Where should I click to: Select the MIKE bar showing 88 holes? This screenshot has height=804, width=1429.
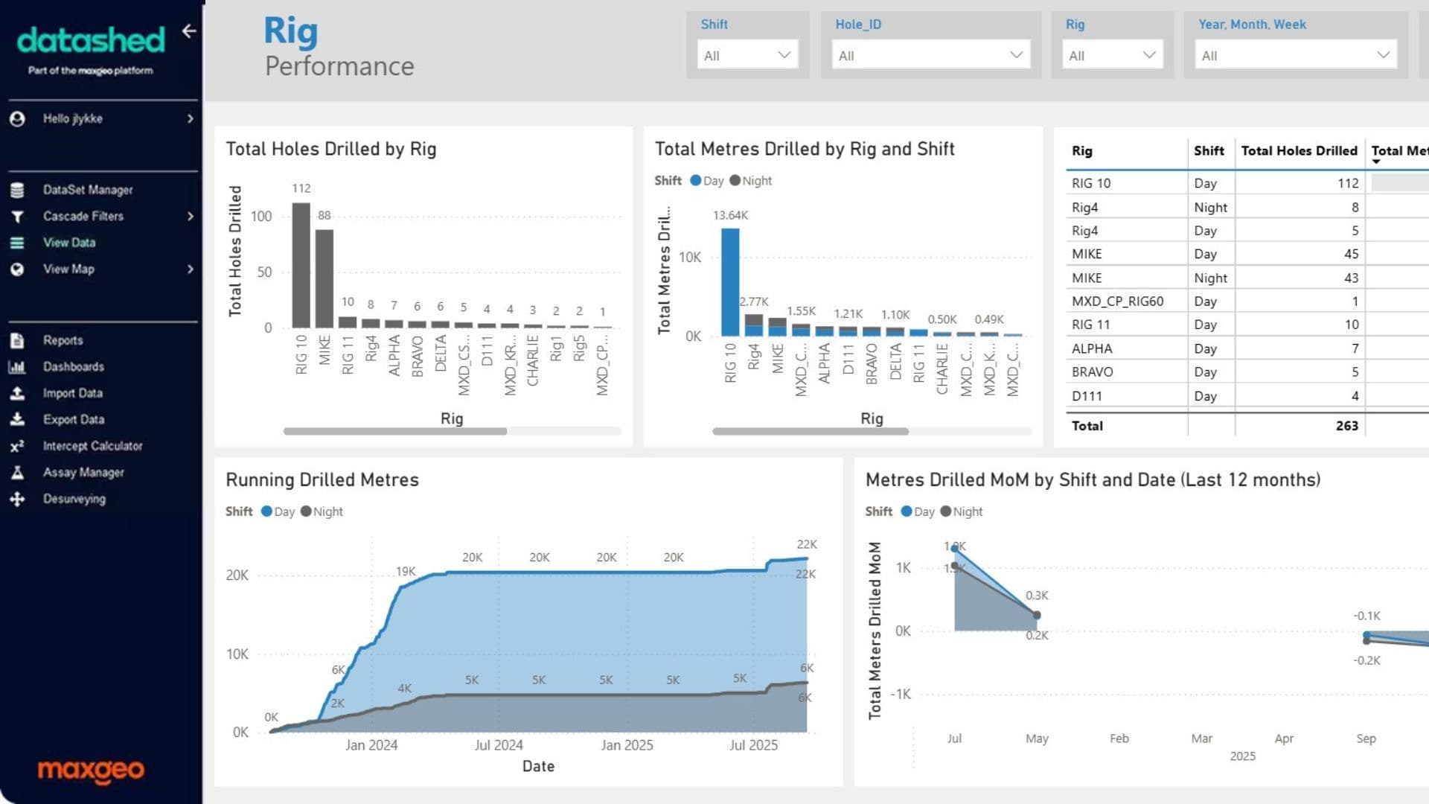click(x=325, y=278)
